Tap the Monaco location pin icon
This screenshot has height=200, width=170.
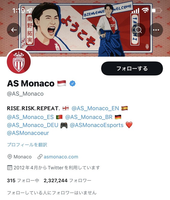[x=10, y=157]
